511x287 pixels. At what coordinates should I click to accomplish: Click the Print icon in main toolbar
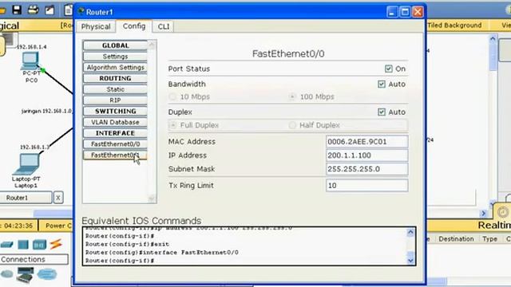point(34,10)
